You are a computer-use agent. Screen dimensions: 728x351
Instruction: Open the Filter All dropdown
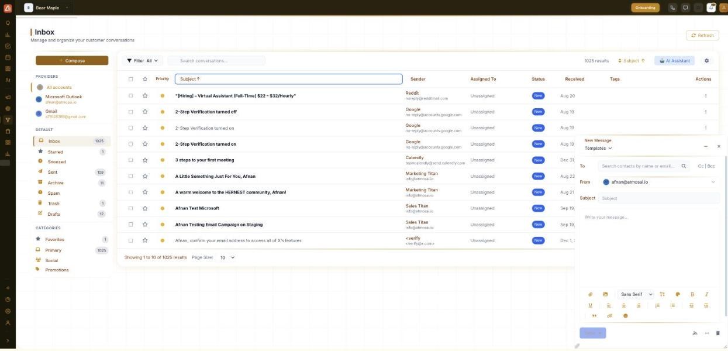(x=142, y=61)
